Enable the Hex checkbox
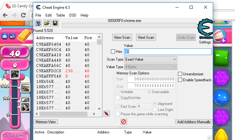Viewport: 235px width, 140px height. [x=113, y=52]
